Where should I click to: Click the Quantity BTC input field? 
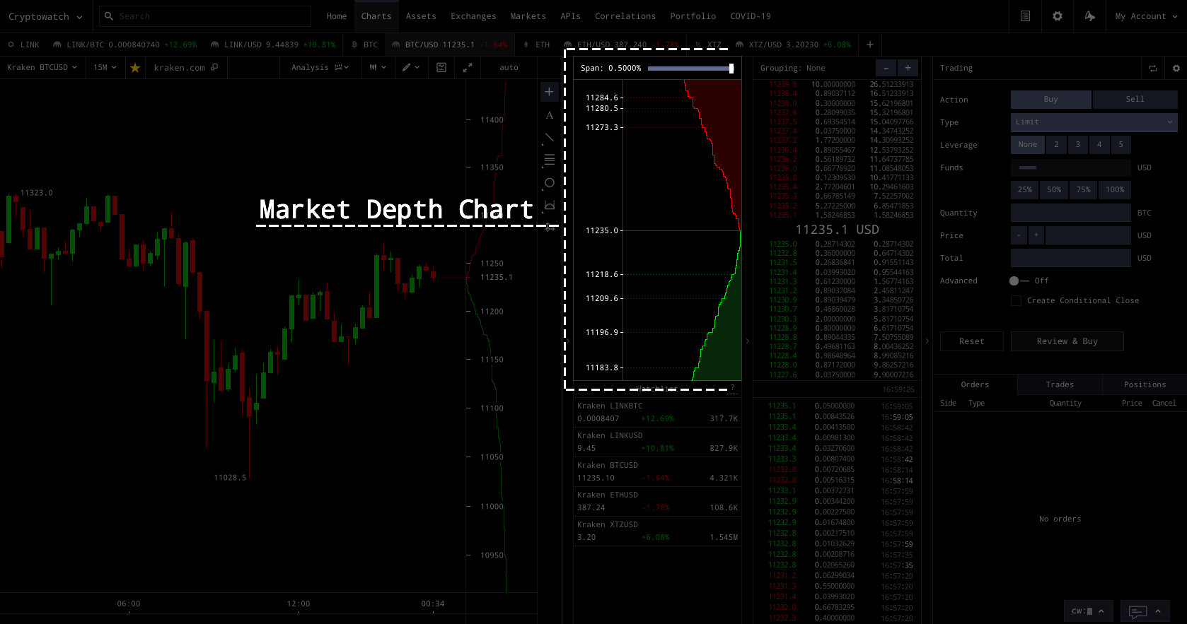coord(1070,213)
